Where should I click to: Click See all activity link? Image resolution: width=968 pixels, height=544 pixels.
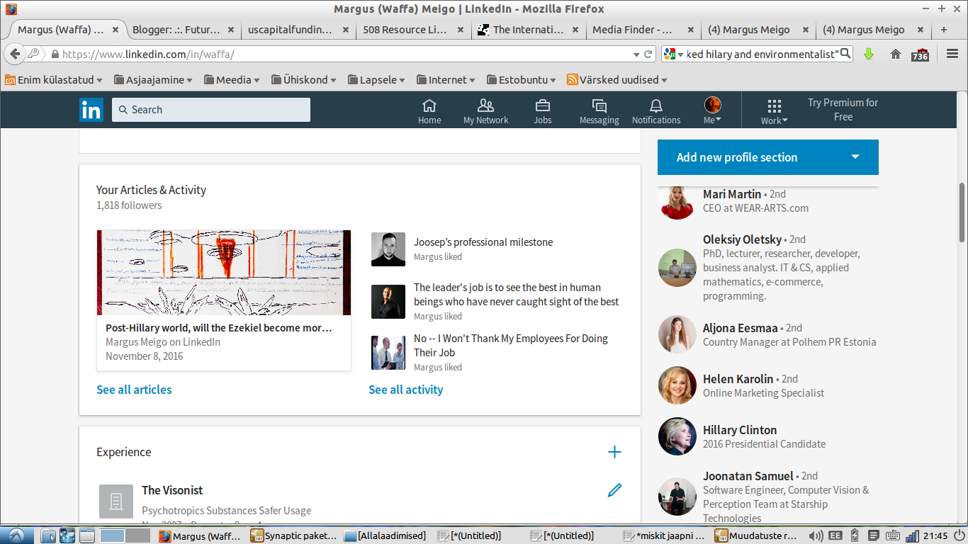click(406, 390)
